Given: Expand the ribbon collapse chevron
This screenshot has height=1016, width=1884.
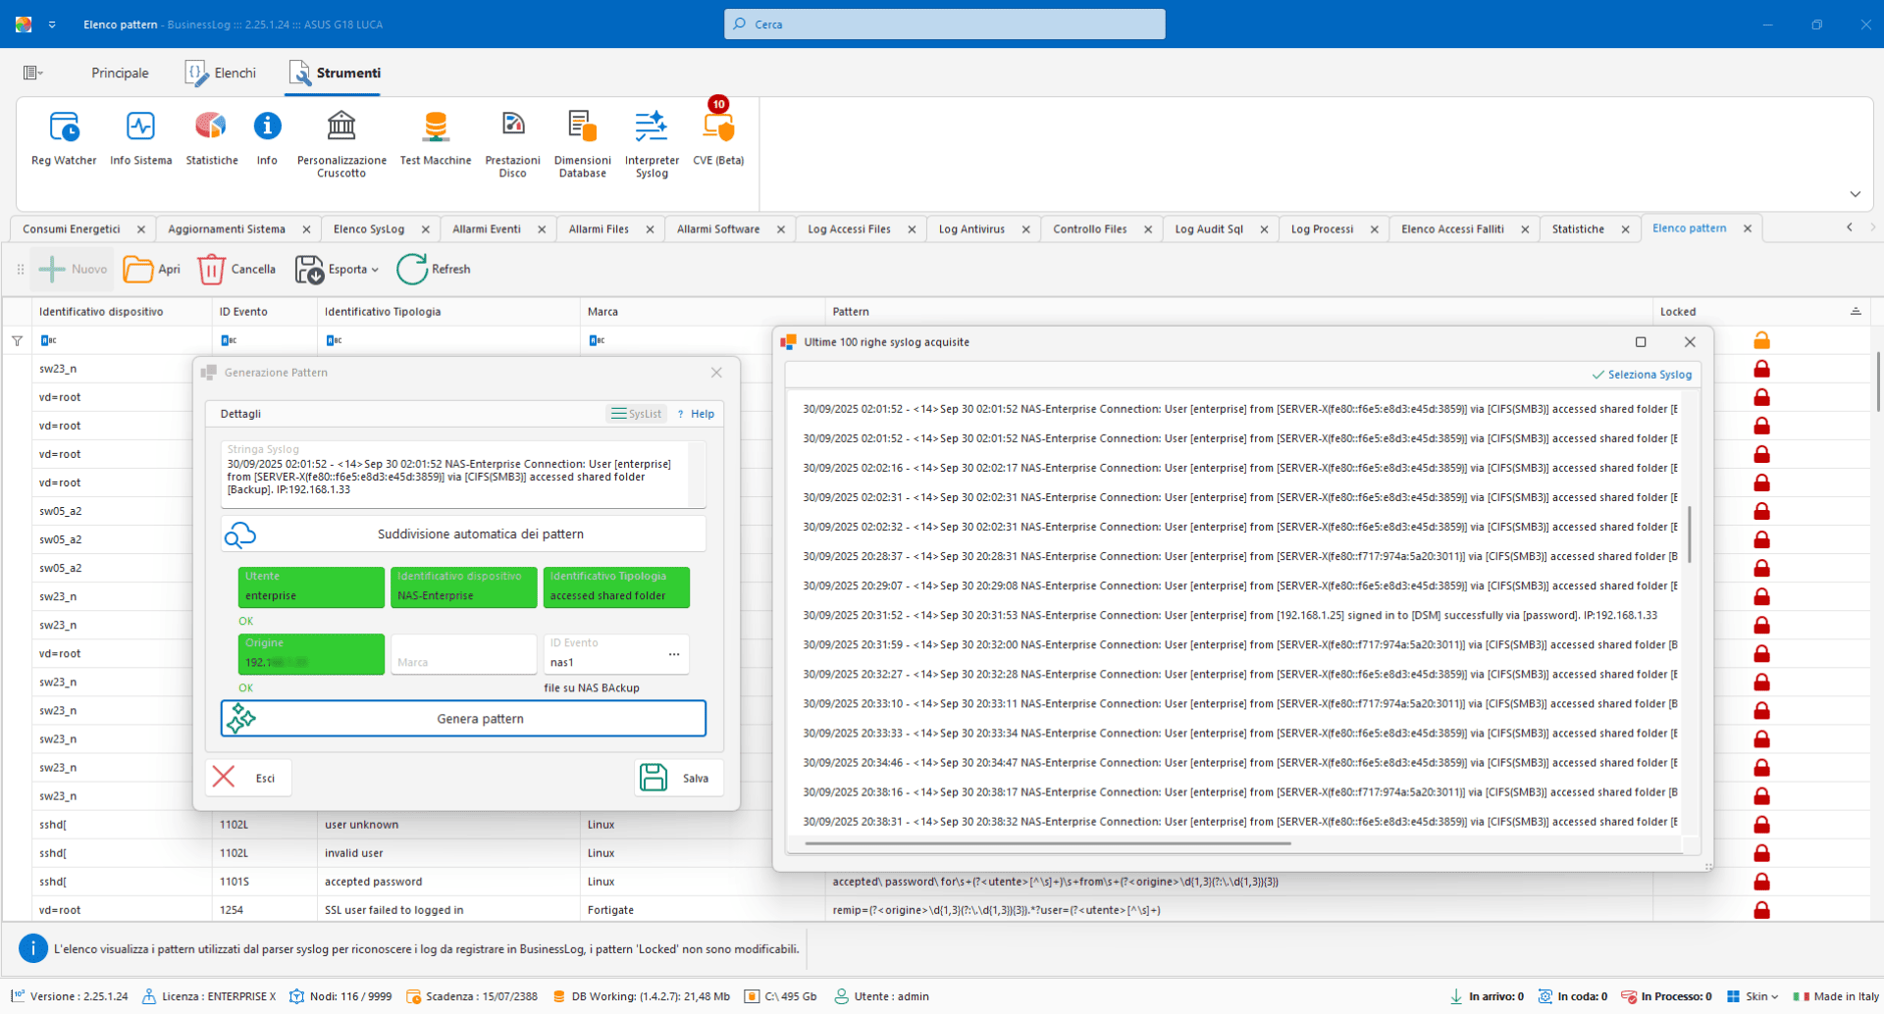Looking at the screenshot, I should (1855, 194).
